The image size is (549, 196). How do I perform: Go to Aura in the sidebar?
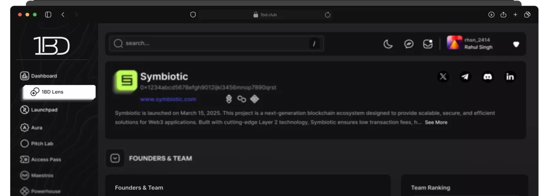coord(31,128)
